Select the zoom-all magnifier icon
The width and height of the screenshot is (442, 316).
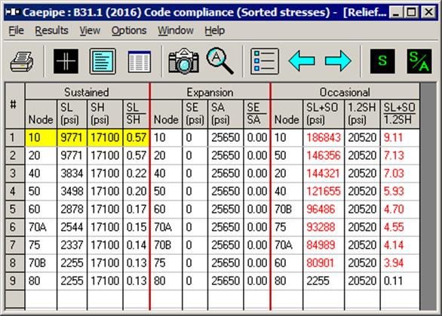(220, 61)
